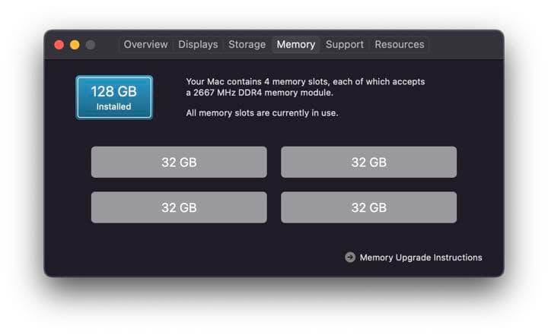
Task: Minimize the window using the yellow button
Action: 75,45
